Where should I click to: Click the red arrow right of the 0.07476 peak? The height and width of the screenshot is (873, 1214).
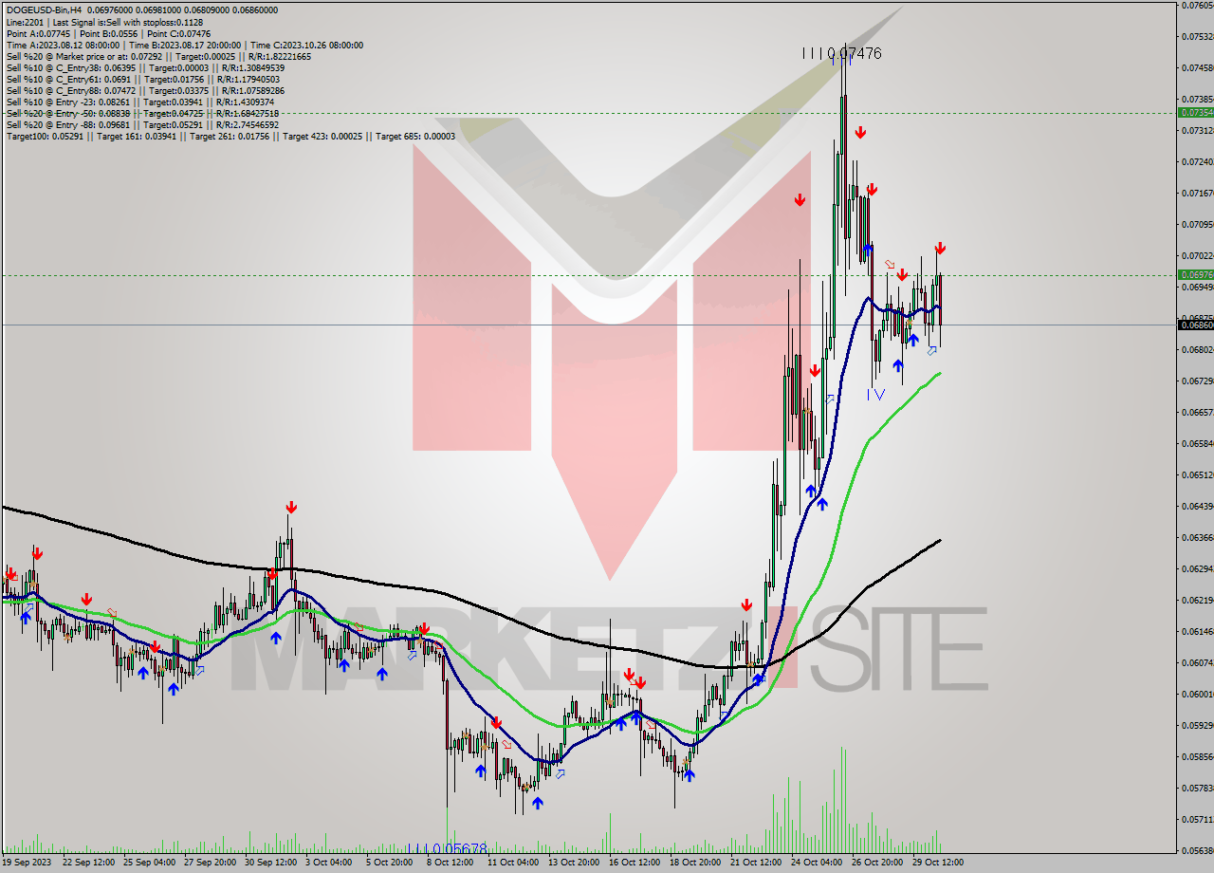tap(860, 133)
